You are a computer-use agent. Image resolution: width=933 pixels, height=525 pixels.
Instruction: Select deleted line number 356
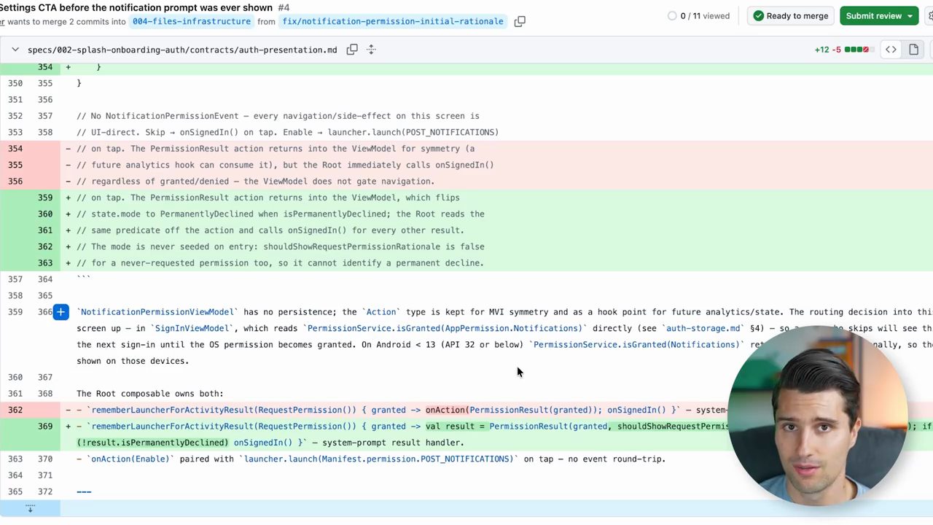point(15,182)
